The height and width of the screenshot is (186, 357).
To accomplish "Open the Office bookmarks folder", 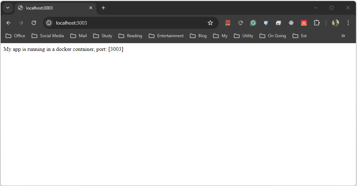I will pyautogui.click(x=15, y=36).
